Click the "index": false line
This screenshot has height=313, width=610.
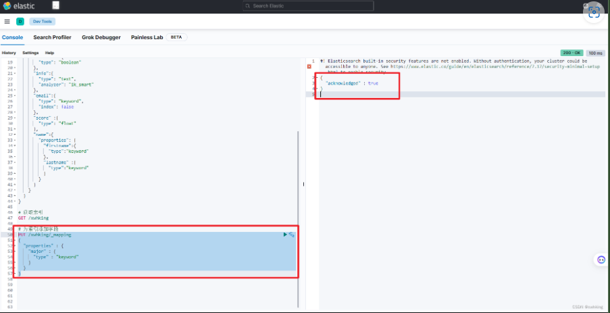[x=56, y=107]
